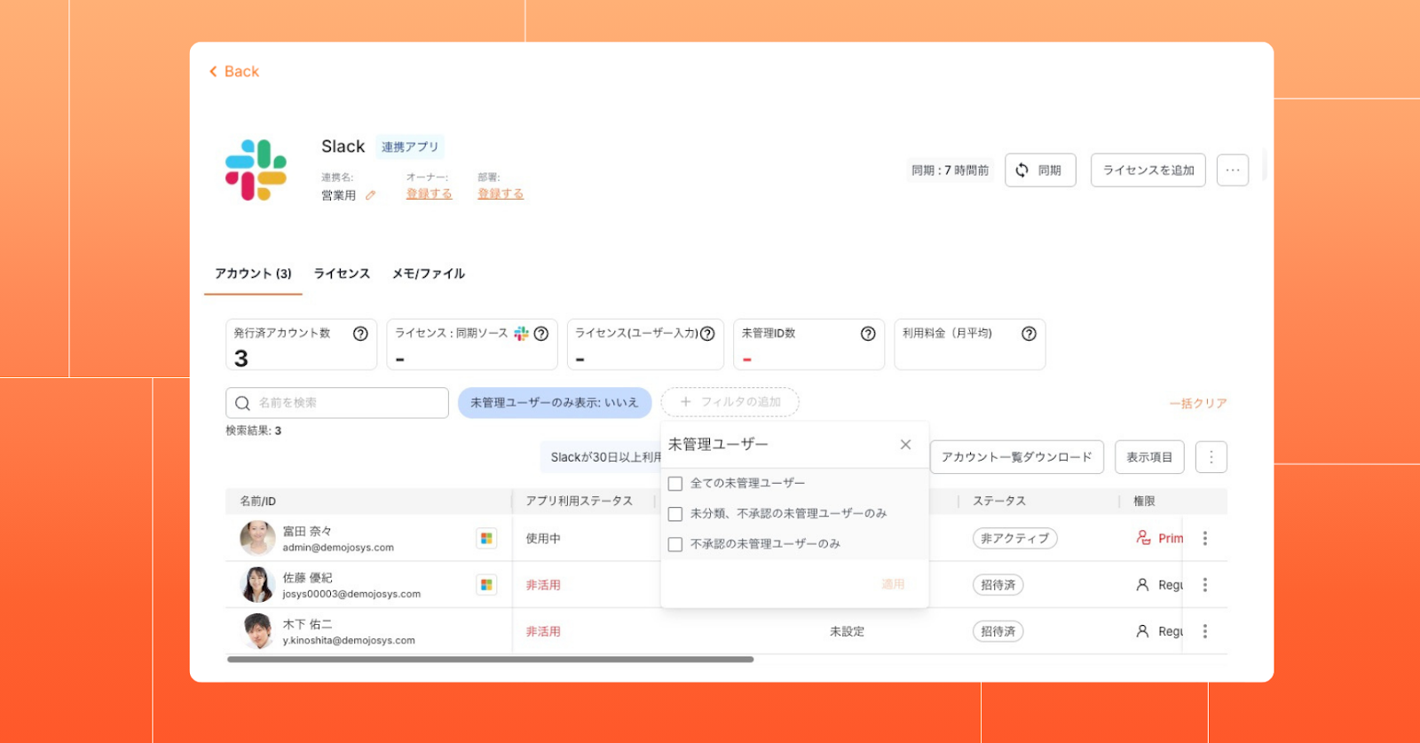Check the 不承認の未管理ユーザーのみ checkbox
Image resolution: width=1420 pixels, height=743 pixels.
pos(675,544)
